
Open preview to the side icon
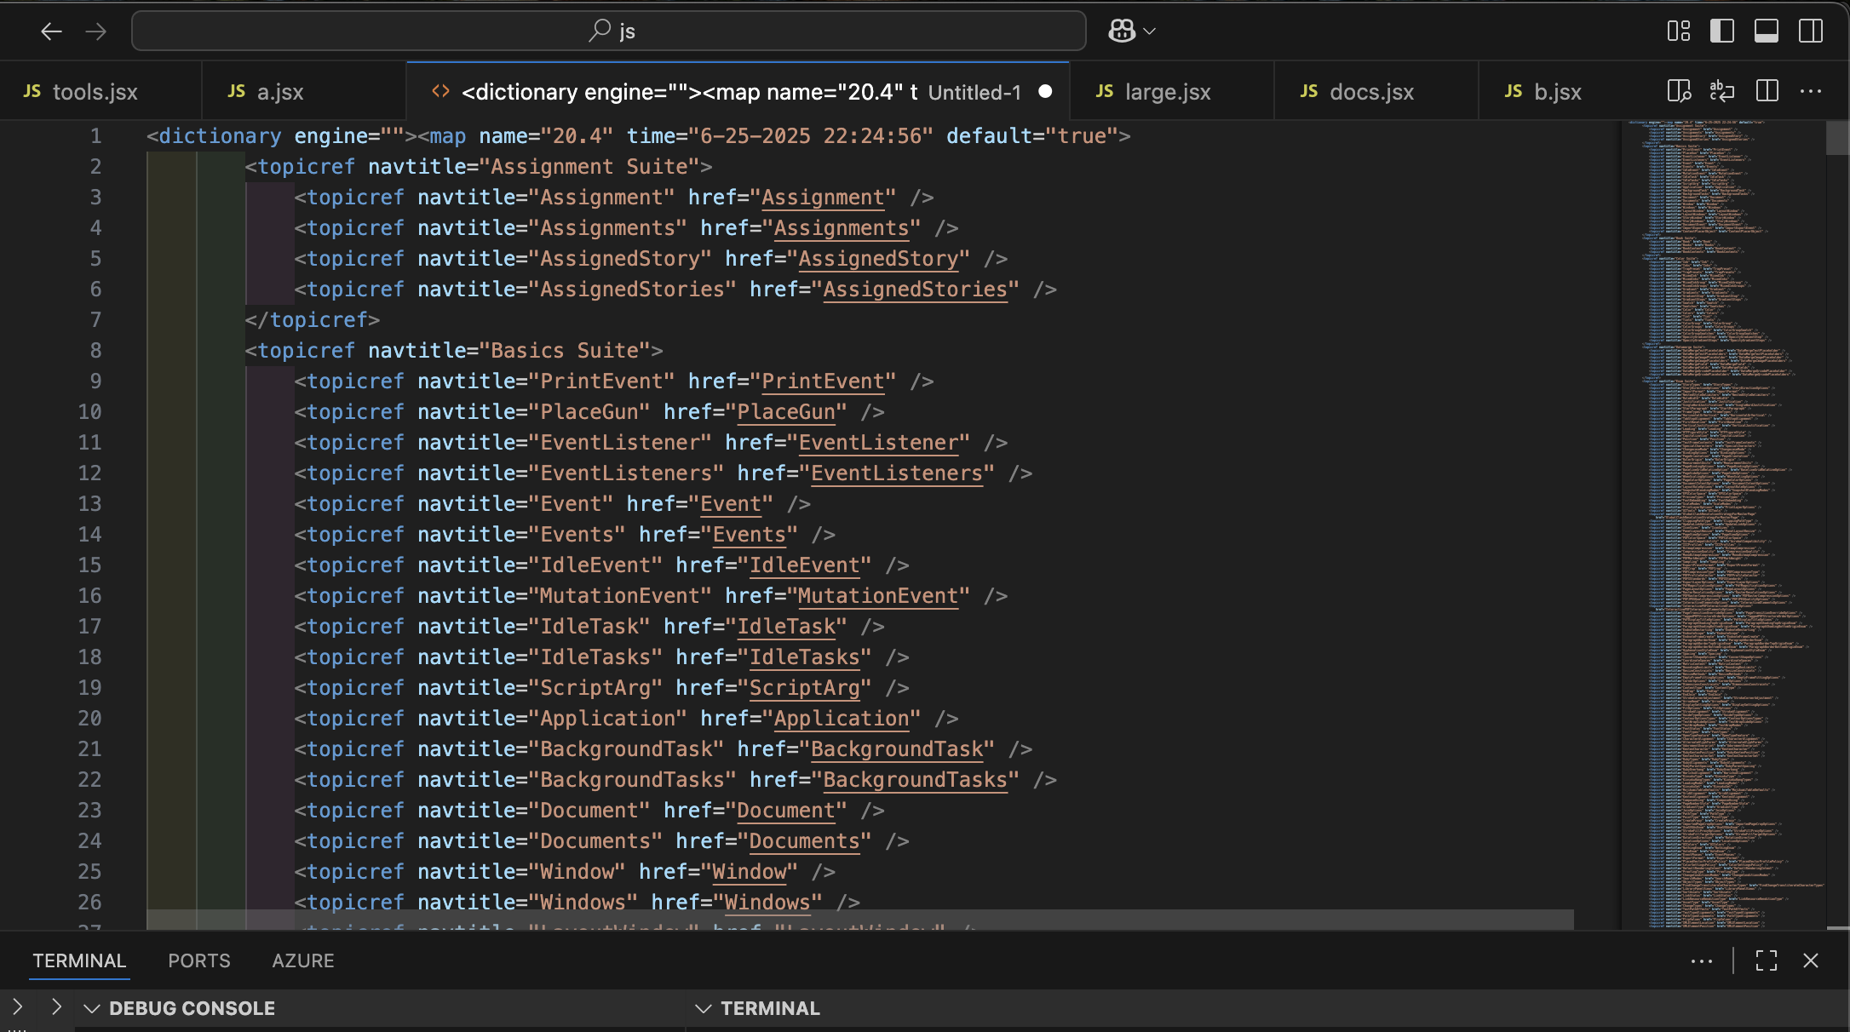(x=1679, y=91)
